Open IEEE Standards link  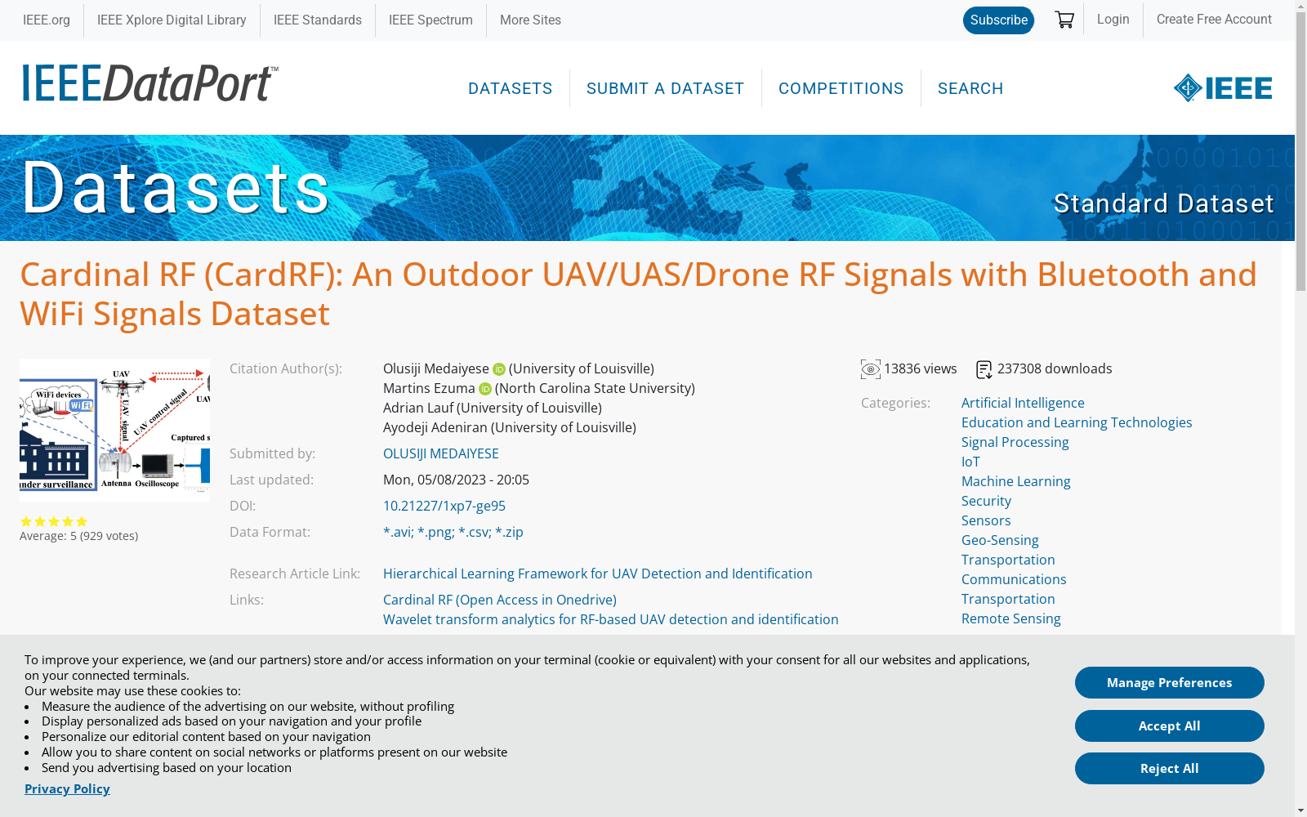pos(318,20)
